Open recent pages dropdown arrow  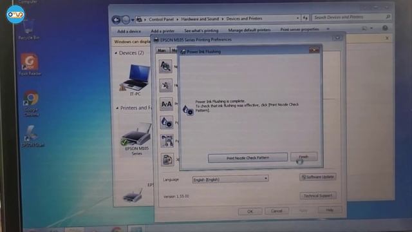pos(133,20)
